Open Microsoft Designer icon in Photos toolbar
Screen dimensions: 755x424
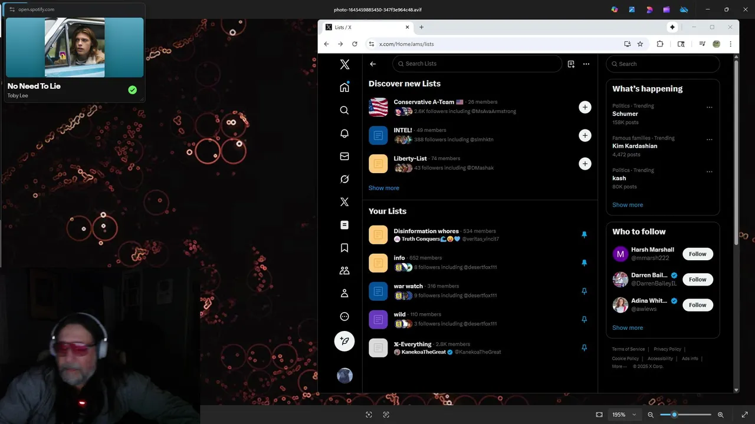point(649,9)
